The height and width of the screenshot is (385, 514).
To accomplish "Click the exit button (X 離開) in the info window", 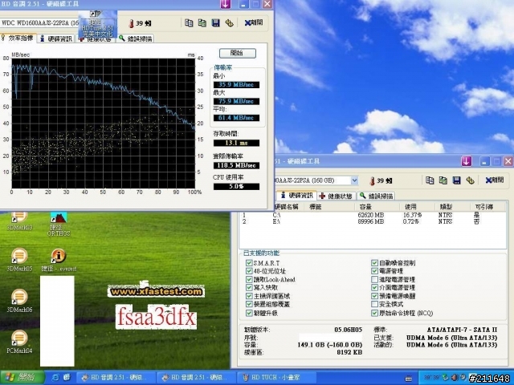I will tap(495, 180).
